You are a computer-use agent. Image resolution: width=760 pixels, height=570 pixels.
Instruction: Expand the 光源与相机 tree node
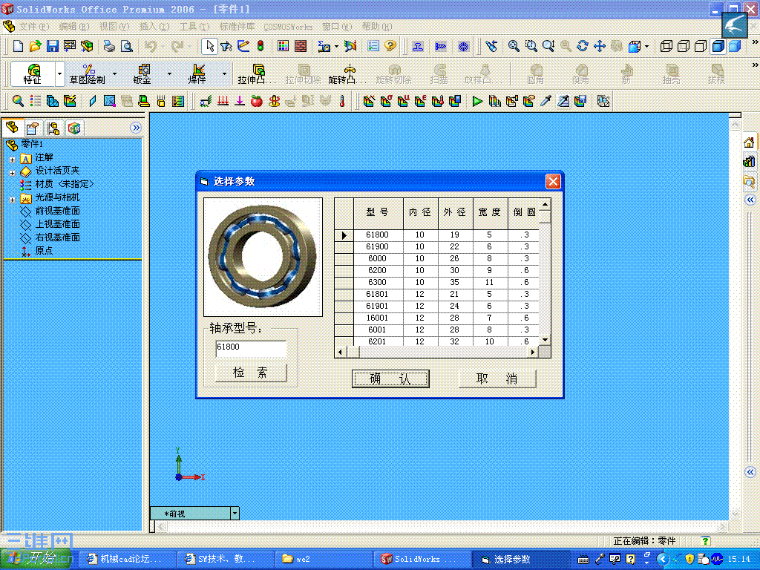pyautogui.click(x=12, y=199)
